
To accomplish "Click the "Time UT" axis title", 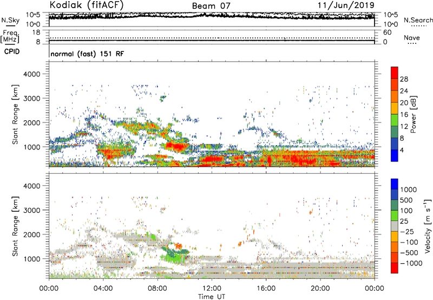I will (x=212, y=297).
